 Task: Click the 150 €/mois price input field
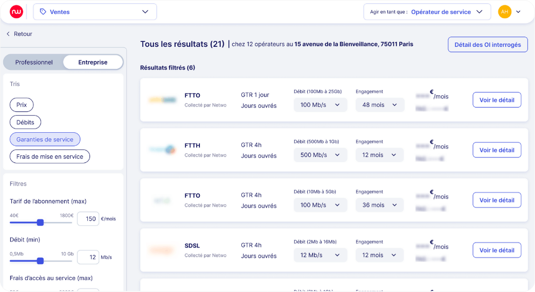pos(88,219)
